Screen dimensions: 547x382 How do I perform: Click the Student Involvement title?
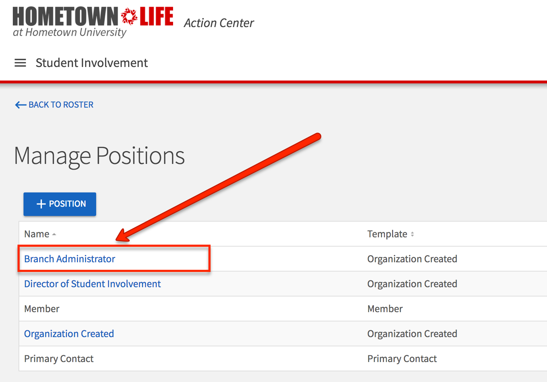[92, 63]
